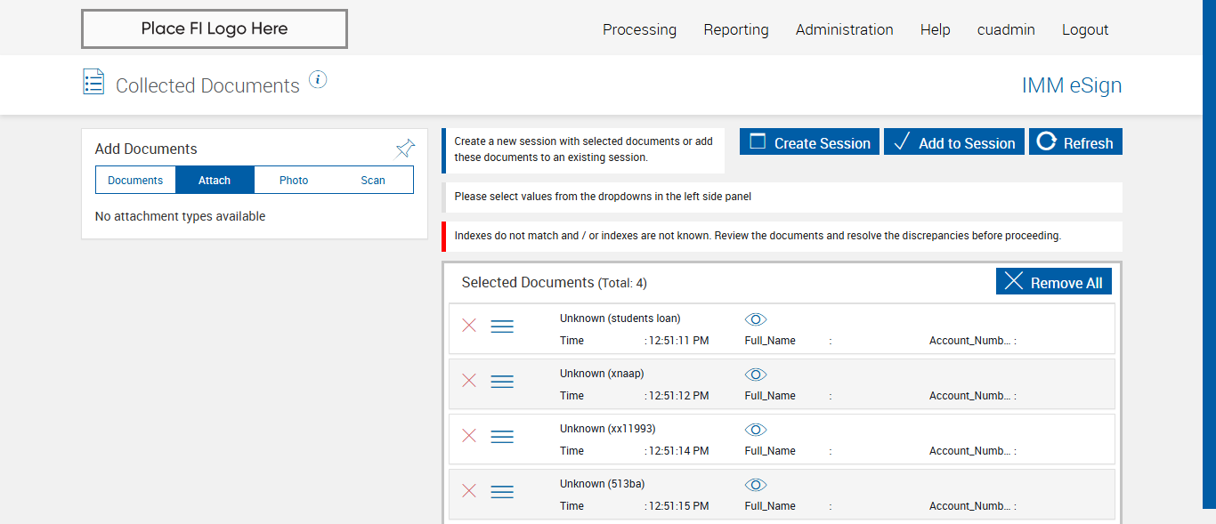Remove the students loan document with X
Viewport: 1216px width, 524px height.
click(x=469, y=326)
